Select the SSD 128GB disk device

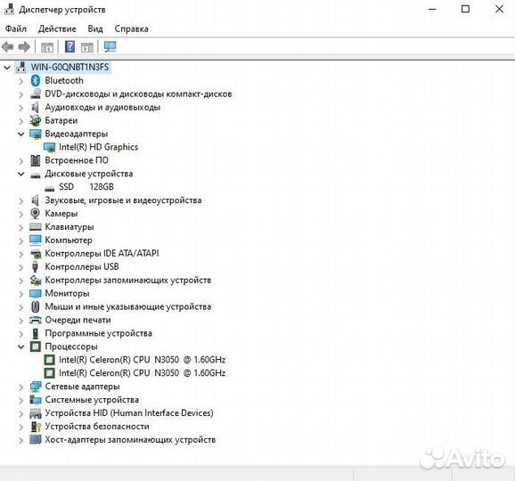[86, 187]
